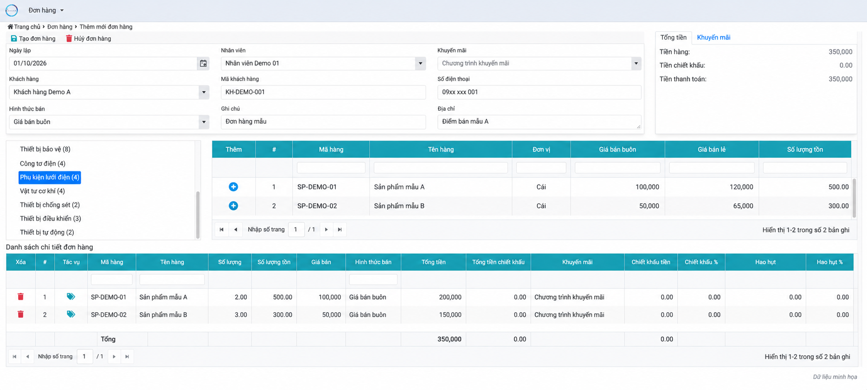Open the Khách hàng dropdown
867x390 pixels.
[x=204, y=92]
